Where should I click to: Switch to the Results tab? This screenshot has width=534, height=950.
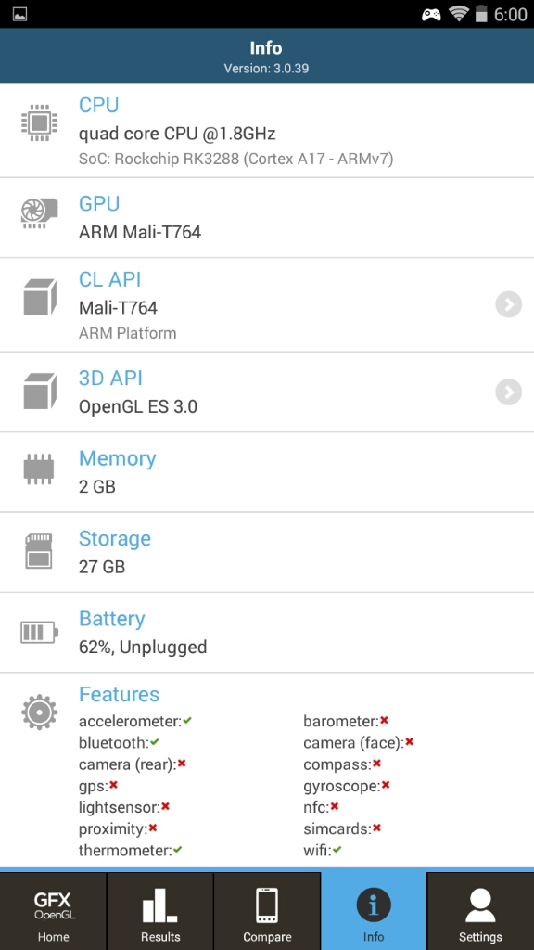(x=160, y=911)
